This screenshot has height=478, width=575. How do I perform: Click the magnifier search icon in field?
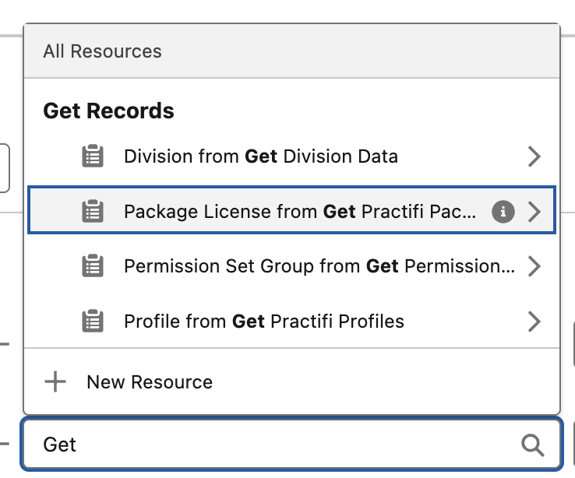click(532, 445)
